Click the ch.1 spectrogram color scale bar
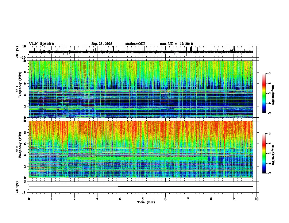This screenshot has width=289, height=223. click(264, 93)
